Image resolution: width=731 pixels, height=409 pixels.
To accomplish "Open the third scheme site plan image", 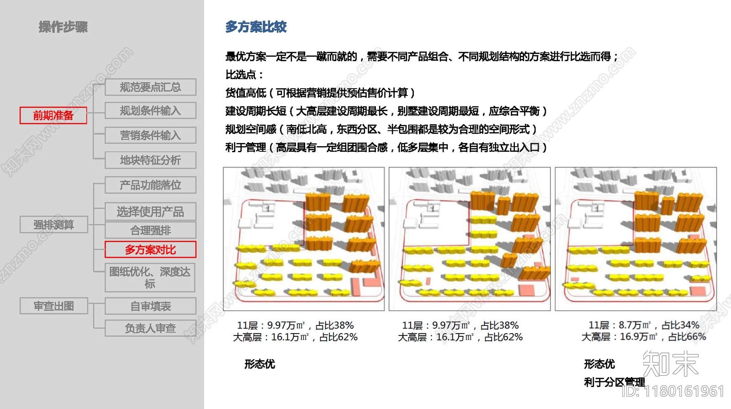I will (x=636, y=239).
